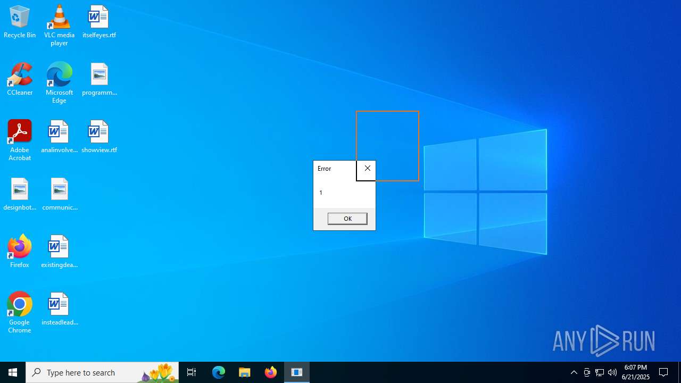Click the Error dialog title text
Screen dimensions: 681x383
point(324,169)
